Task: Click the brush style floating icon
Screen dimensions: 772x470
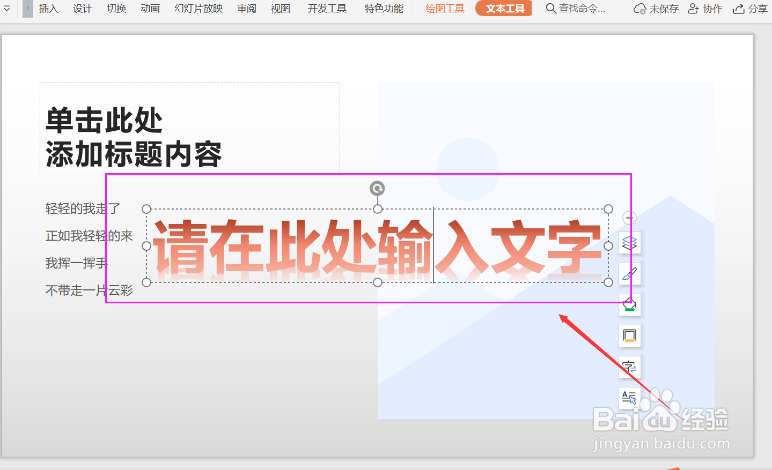Action: coord(630,274)
